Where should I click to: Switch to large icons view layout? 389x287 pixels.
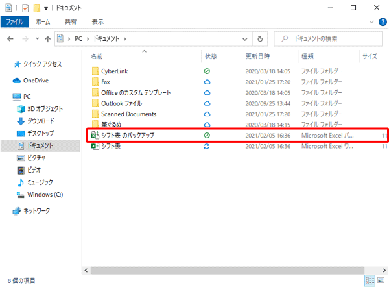pos(381,281)
